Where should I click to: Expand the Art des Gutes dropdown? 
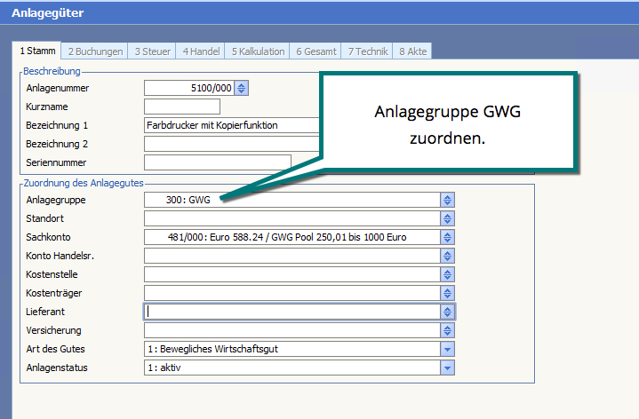(448, 349)
